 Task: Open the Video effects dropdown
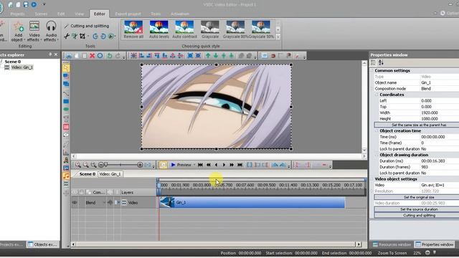coord(34,32)
